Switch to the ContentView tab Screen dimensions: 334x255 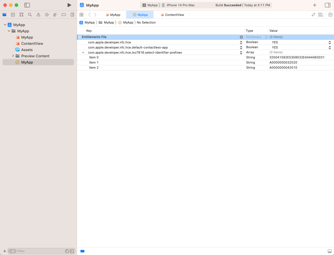(172, 15)
